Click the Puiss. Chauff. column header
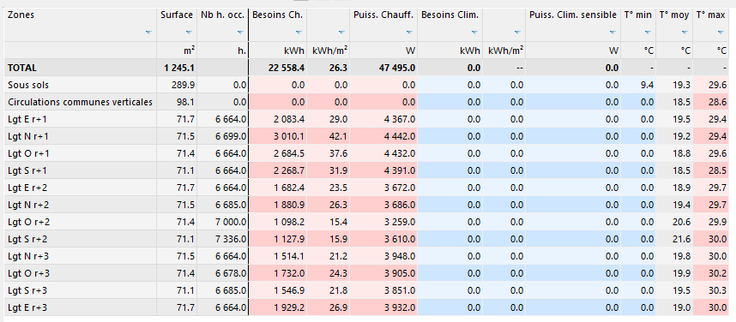The image size is (736, 322). click(x=383, y=15)
